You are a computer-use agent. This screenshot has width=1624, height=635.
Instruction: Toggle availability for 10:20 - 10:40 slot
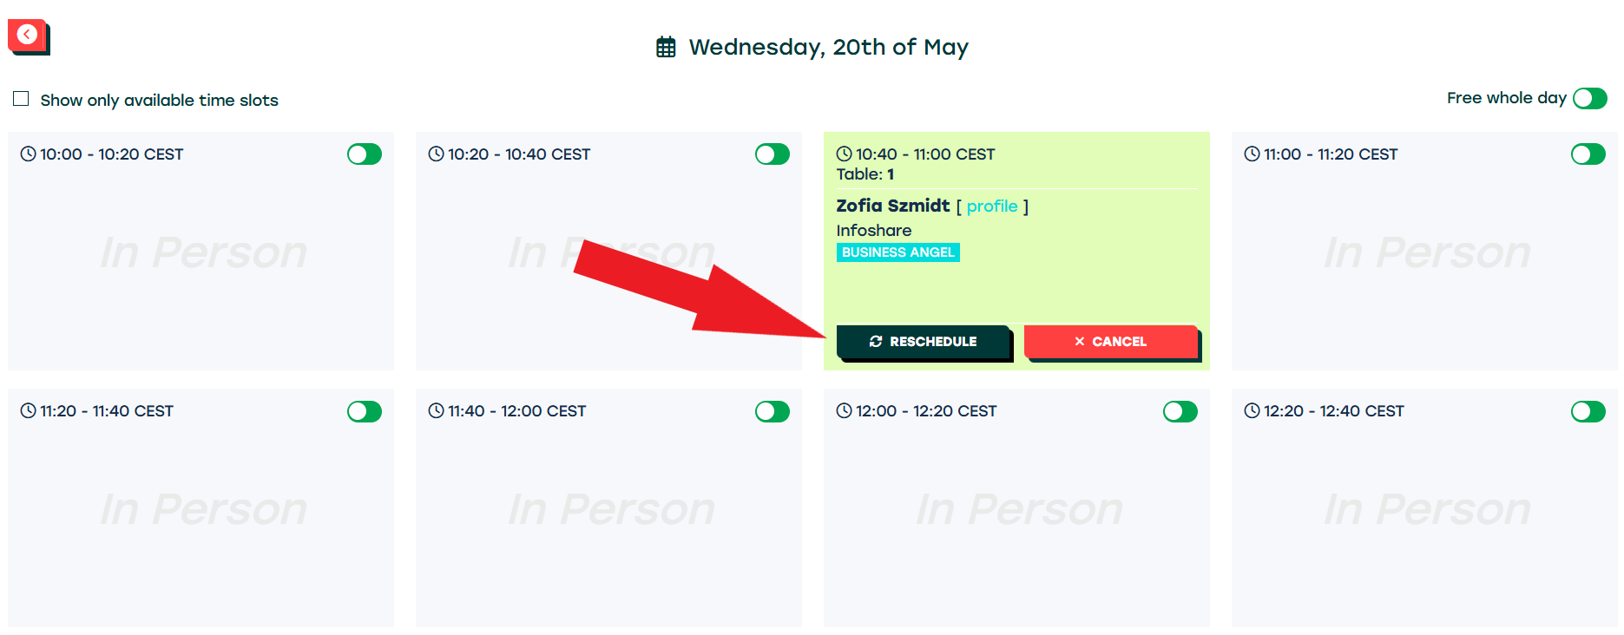pyautogui.click(x=773, y=154)
